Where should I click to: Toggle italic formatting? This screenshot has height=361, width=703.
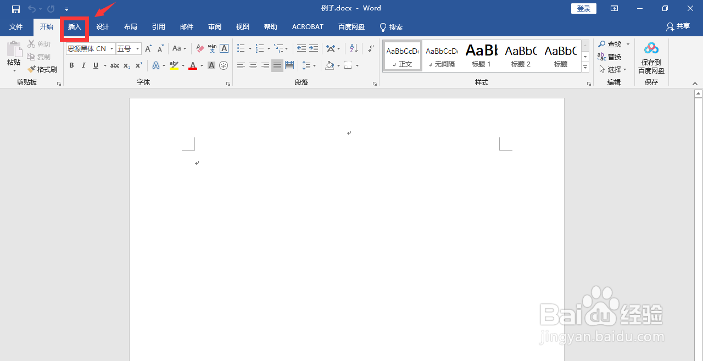pos(83,65)
